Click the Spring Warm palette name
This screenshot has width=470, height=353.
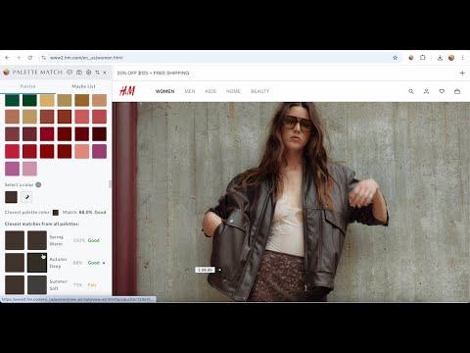pos(57,240)
